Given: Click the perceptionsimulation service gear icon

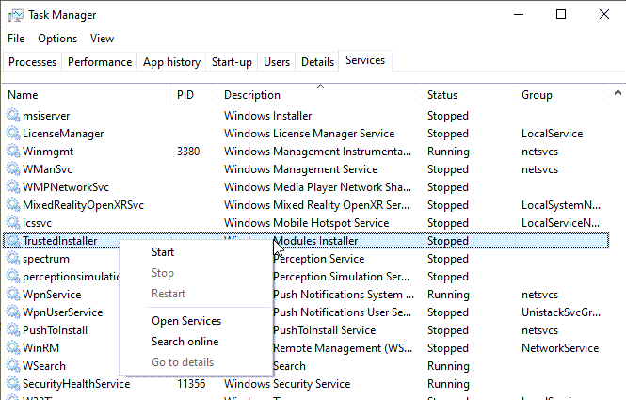Looking at the screenshot, I should point(13,277).
